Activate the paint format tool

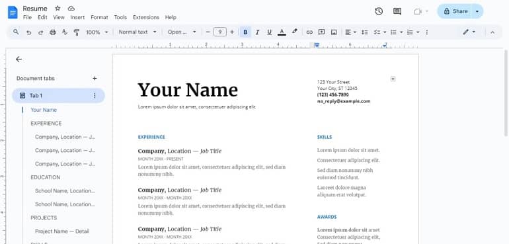point(77,32)
